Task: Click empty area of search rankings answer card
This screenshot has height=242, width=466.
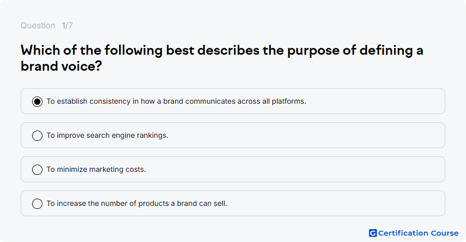Action: tap(306, 135)
